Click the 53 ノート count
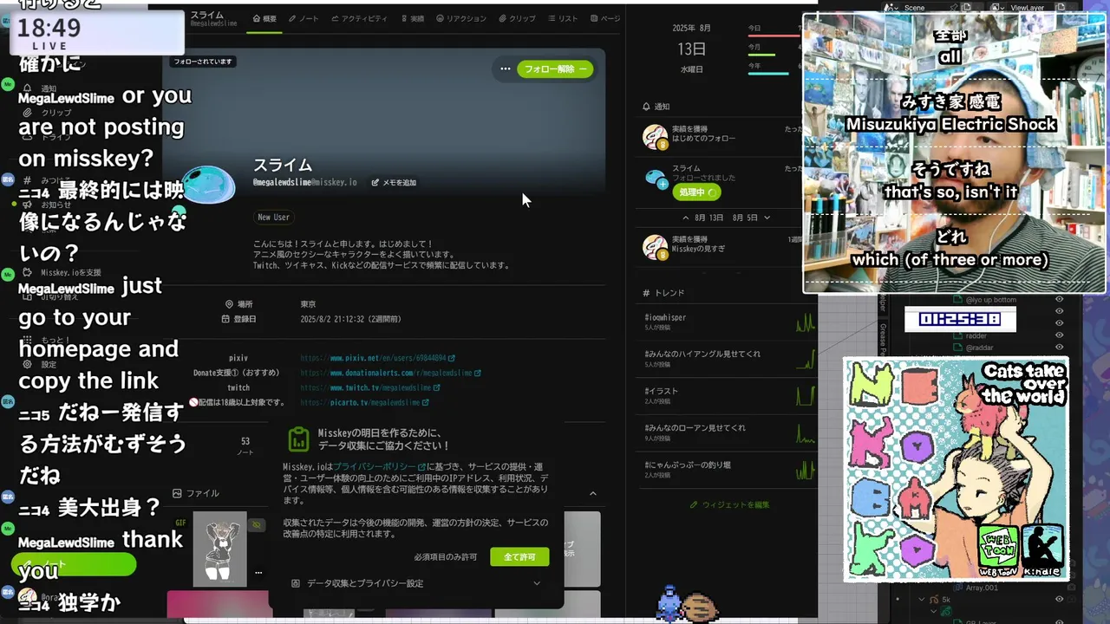The height and width of the screenshot is (624, 1110). pyautogui.click(x=245, y=446)
